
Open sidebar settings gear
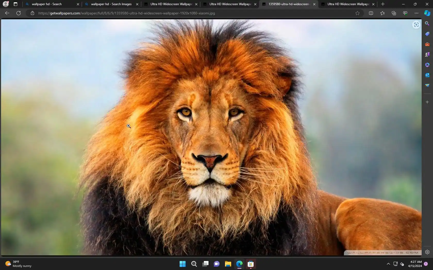click(427, 252)
